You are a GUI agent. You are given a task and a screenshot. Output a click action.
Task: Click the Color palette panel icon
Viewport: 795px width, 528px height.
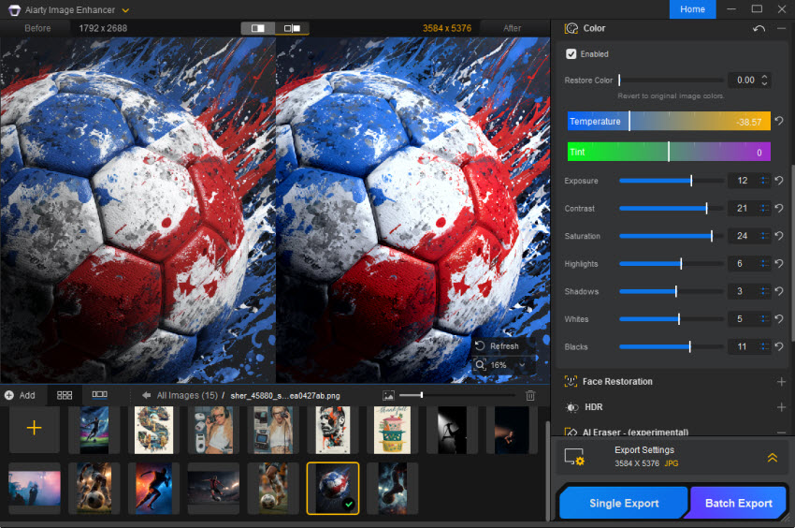click(571, 28)
